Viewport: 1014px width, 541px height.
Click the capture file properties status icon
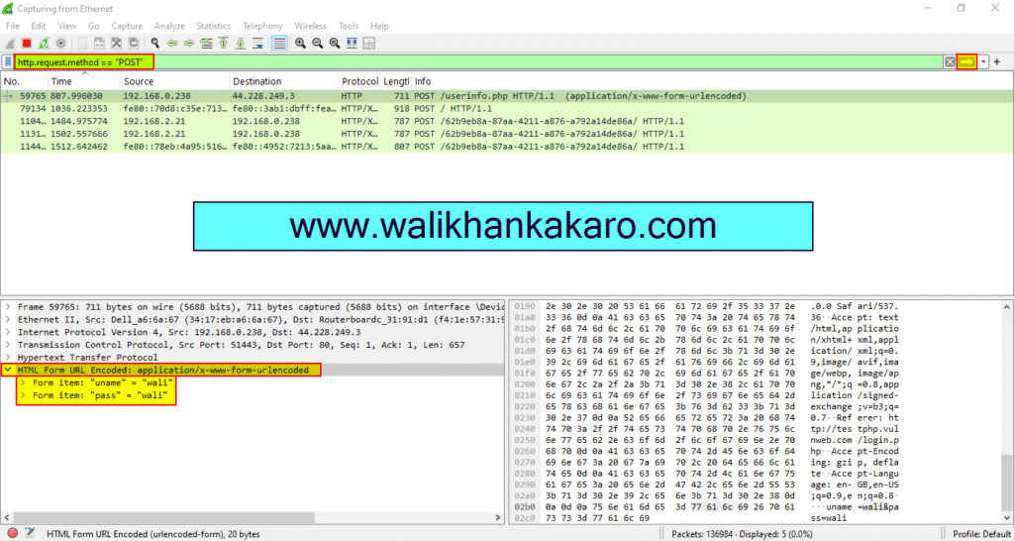coord(29,534)
